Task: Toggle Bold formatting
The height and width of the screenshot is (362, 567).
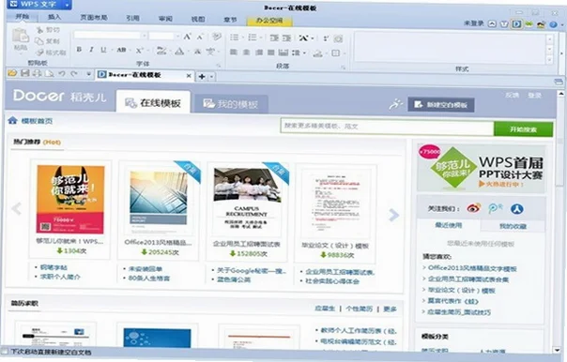Action: click(79, 49)
